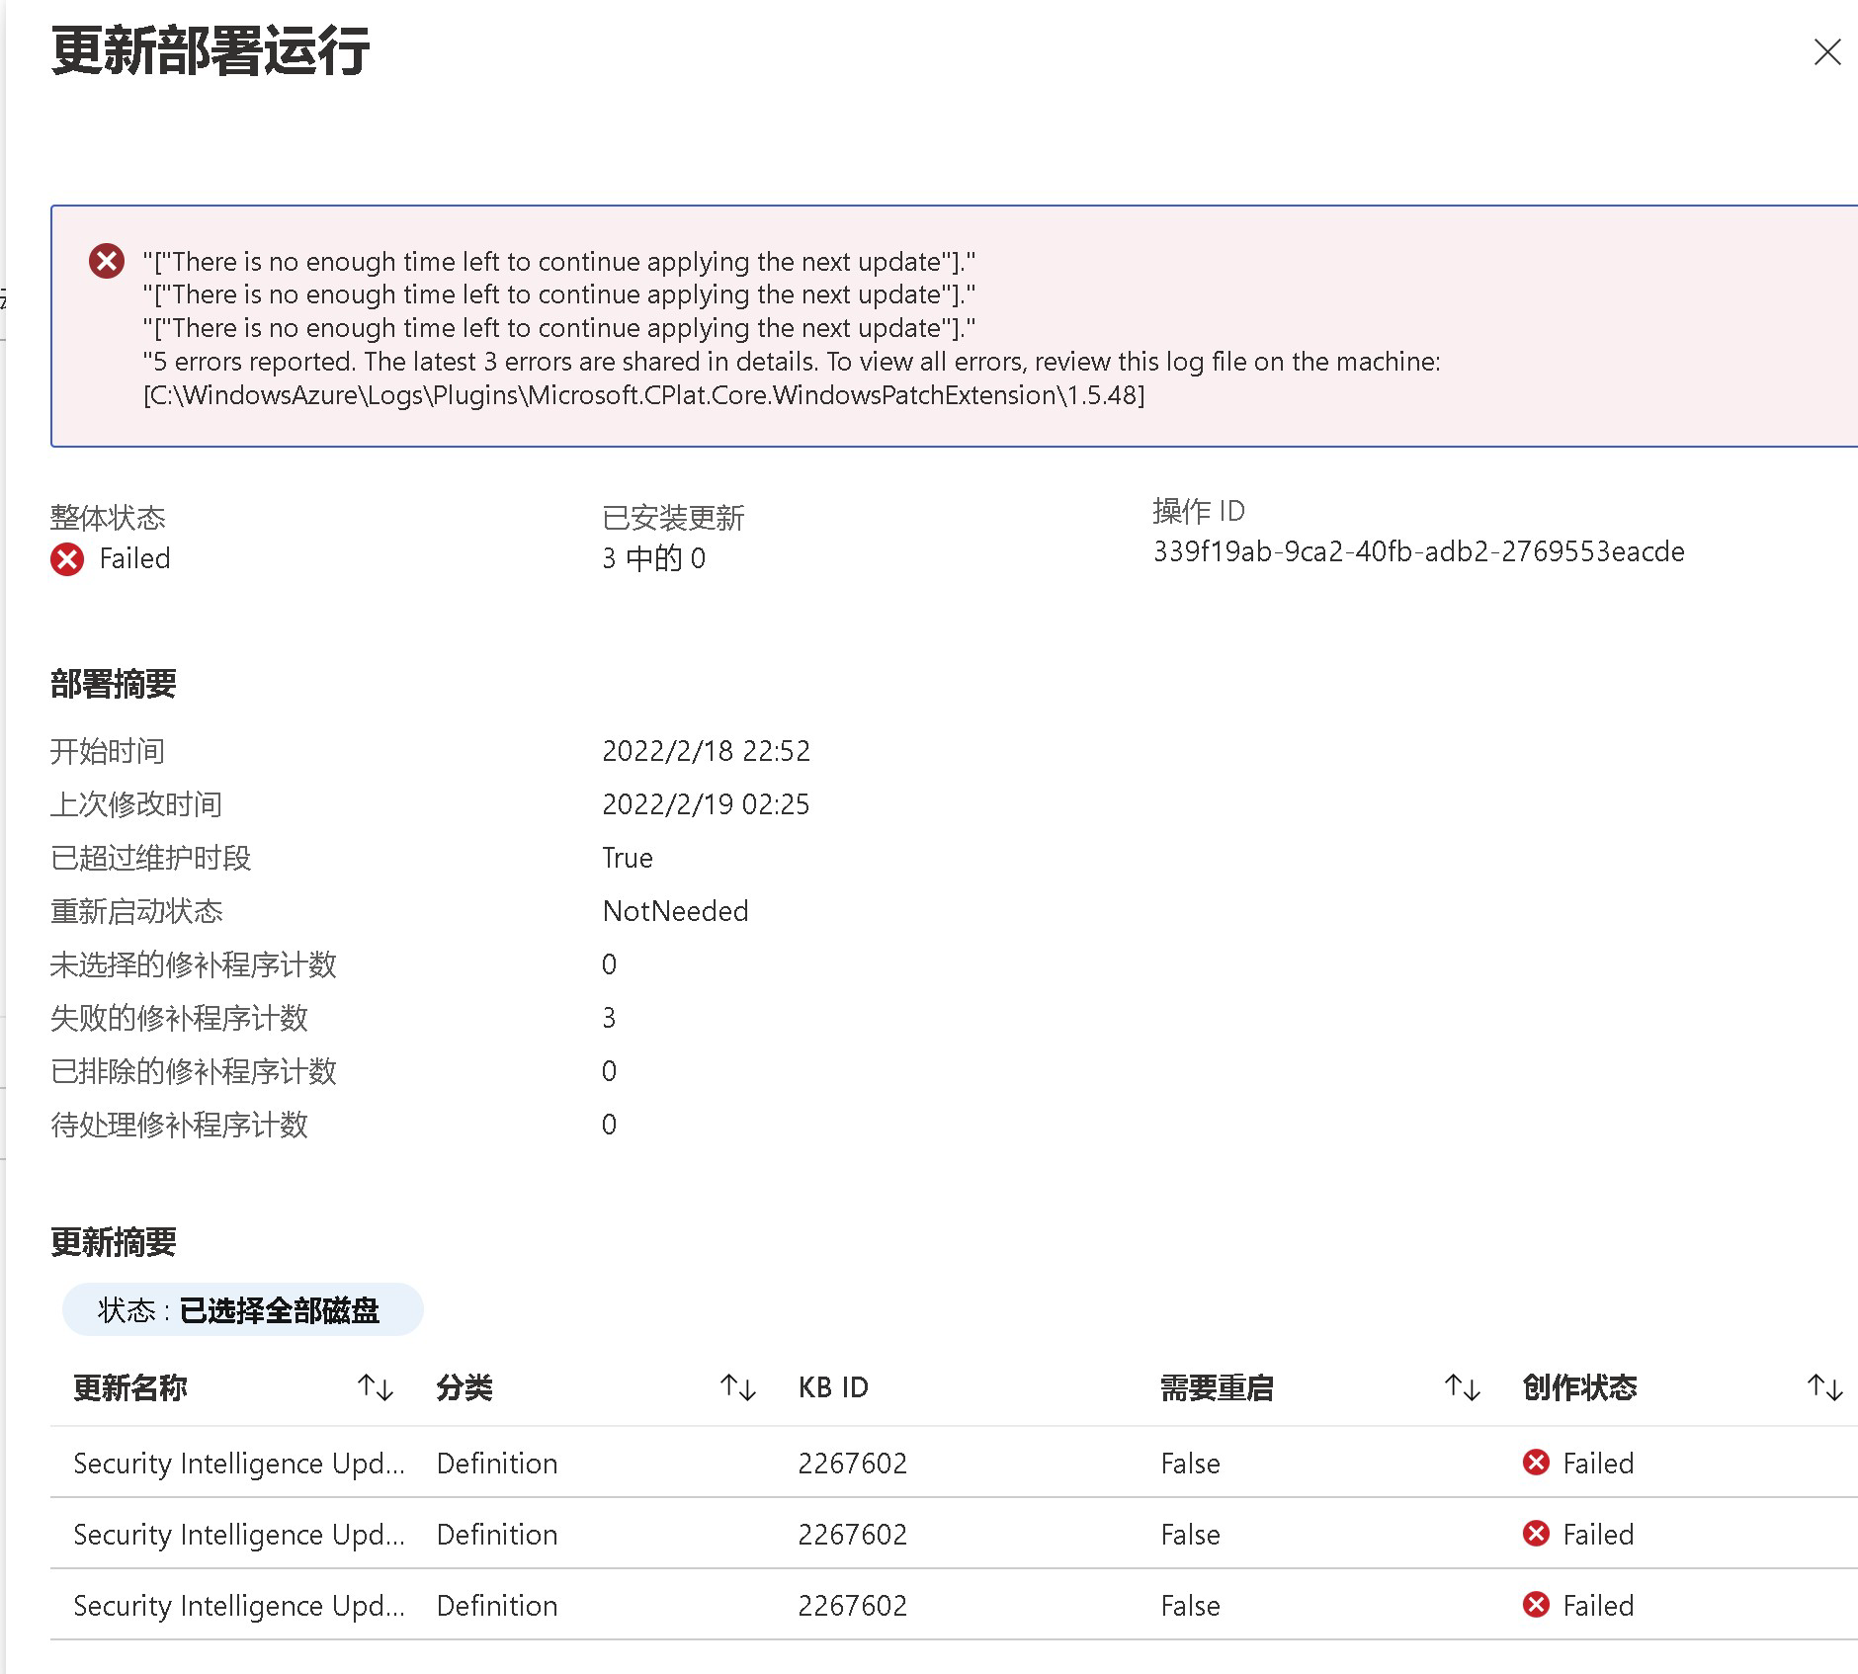Click KB ID 2267602 in first row

pyautogui.click(x=852, y=1463)
